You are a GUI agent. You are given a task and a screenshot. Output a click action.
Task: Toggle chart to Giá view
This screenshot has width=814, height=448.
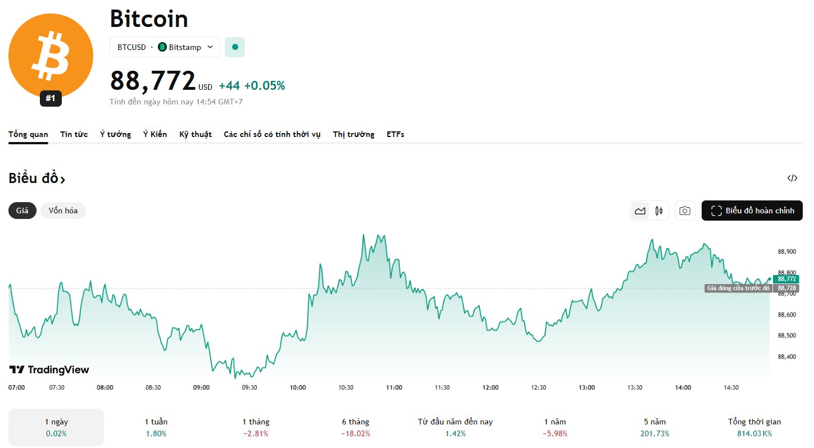click(22, 211)
